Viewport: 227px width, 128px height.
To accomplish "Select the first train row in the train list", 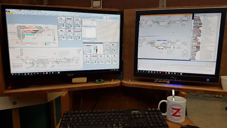I will point(206,17).
